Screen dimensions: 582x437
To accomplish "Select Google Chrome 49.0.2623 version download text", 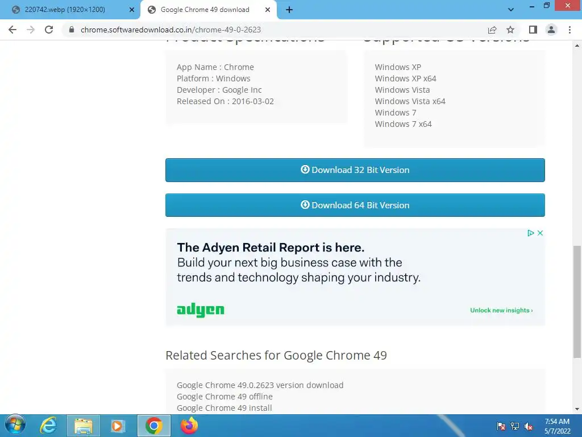I will pos(260,385).
